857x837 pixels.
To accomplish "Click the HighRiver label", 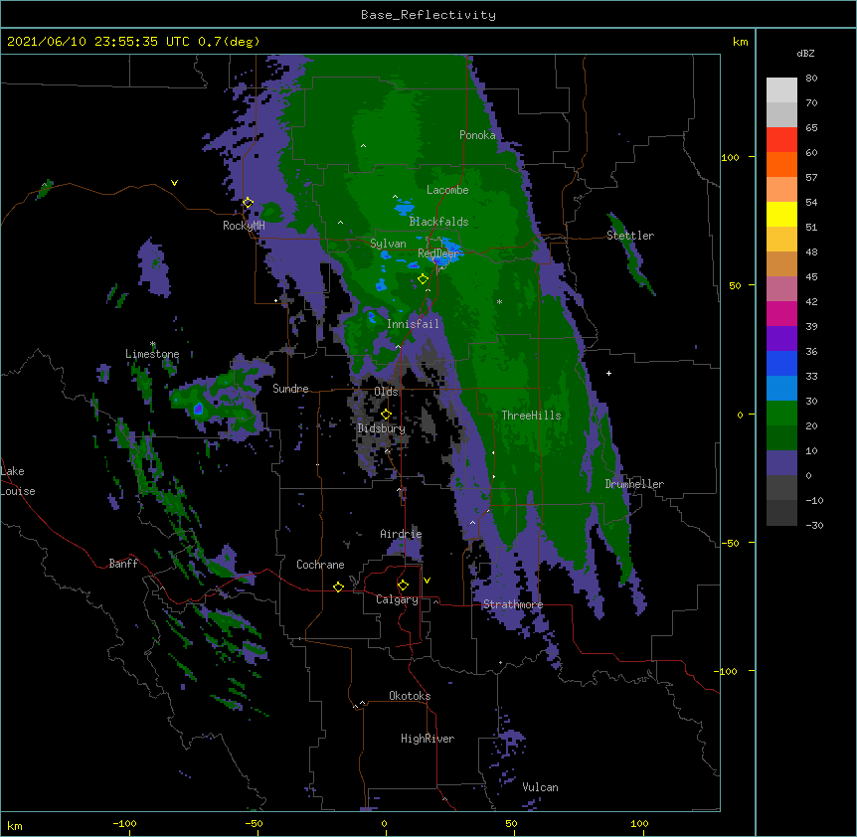I will point(428,739).
